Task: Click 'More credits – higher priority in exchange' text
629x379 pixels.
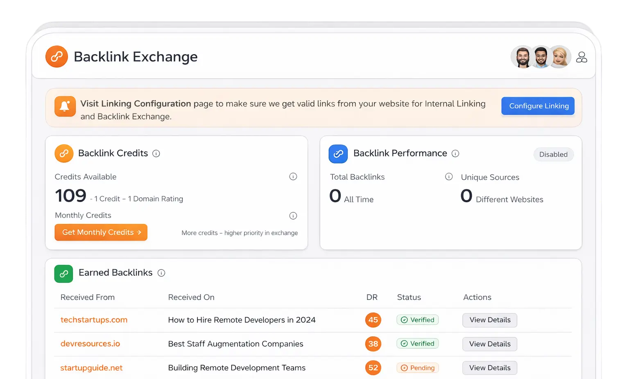Action: (x=240, y=233)
